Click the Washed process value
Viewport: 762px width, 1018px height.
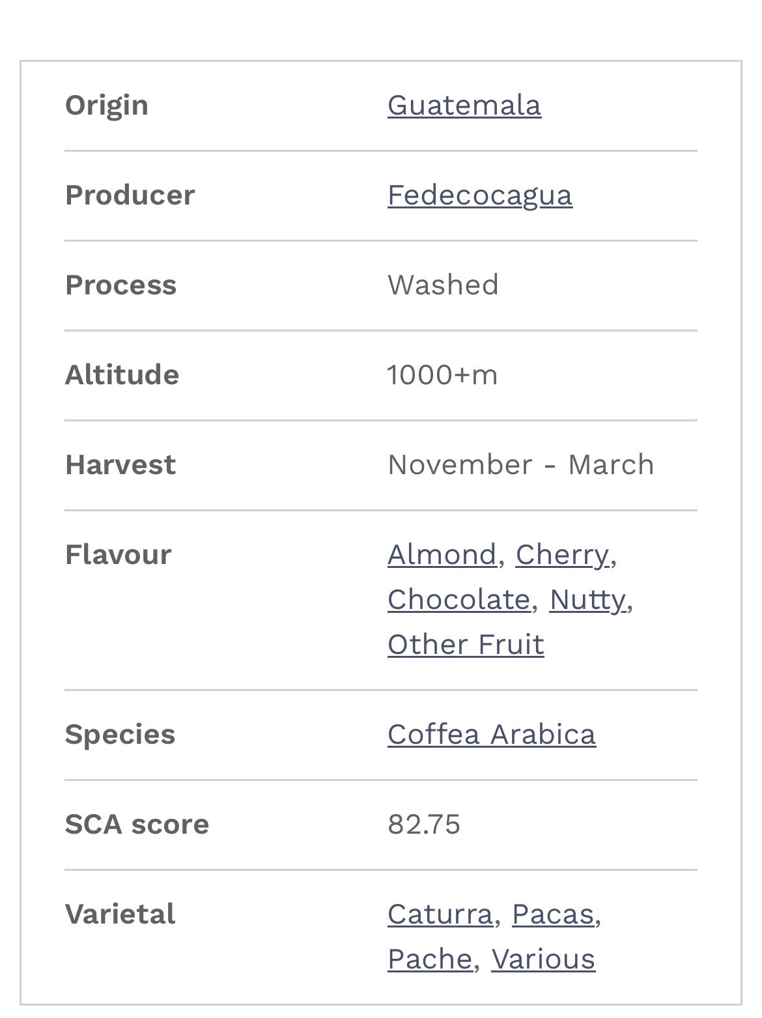pos(442,284)
